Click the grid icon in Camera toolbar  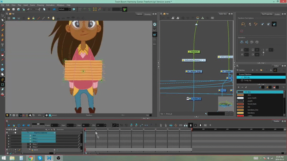click(x=9, y=18)
